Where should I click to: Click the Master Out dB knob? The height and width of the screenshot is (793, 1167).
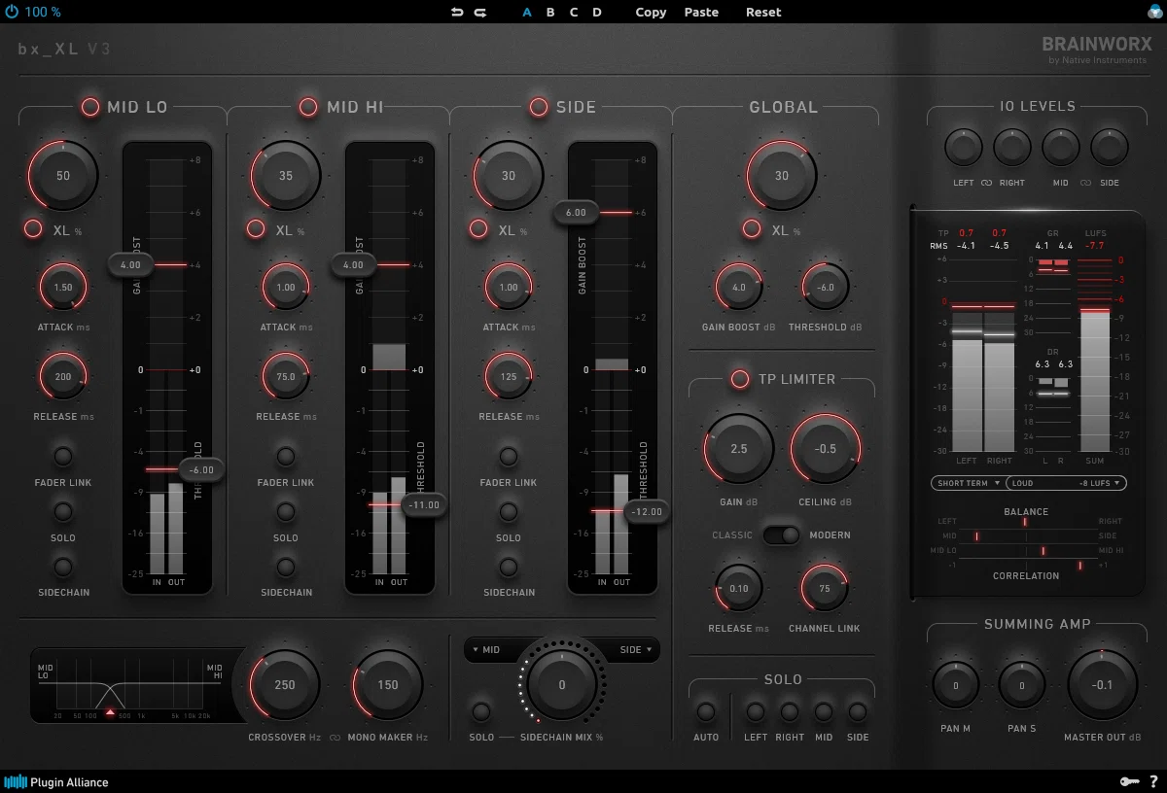pyautogui.click(x=1102, y=685)
